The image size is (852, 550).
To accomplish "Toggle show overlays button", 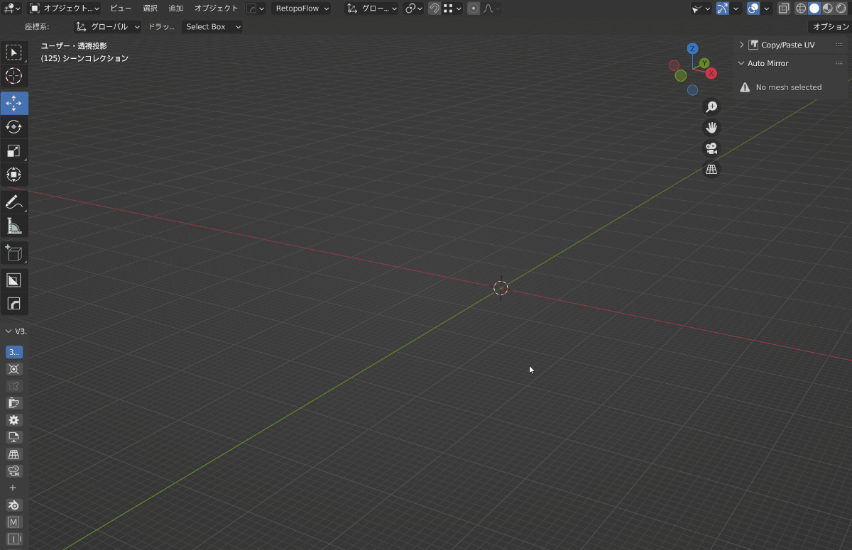I will pos(753,9).
